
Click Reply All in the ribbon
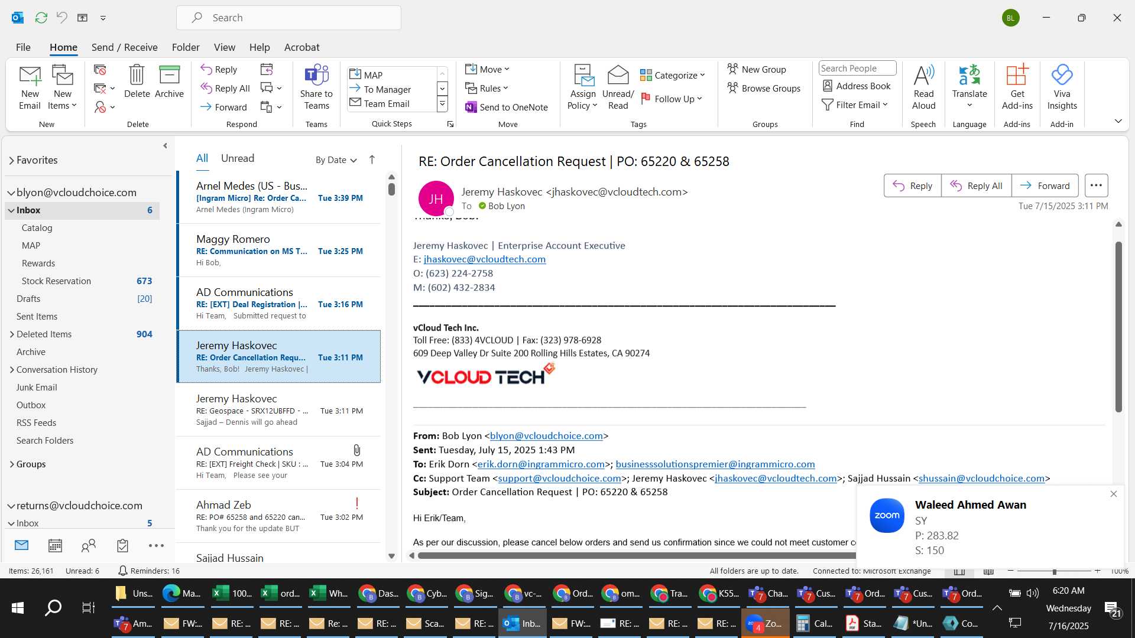click(225, 88)
